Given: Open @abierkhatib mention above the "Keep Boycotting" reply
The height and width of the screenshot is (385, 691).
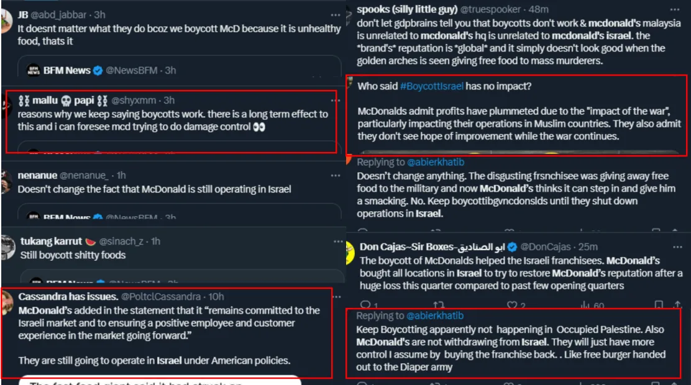Looking at the screenshot, I should tap(435, 316).
